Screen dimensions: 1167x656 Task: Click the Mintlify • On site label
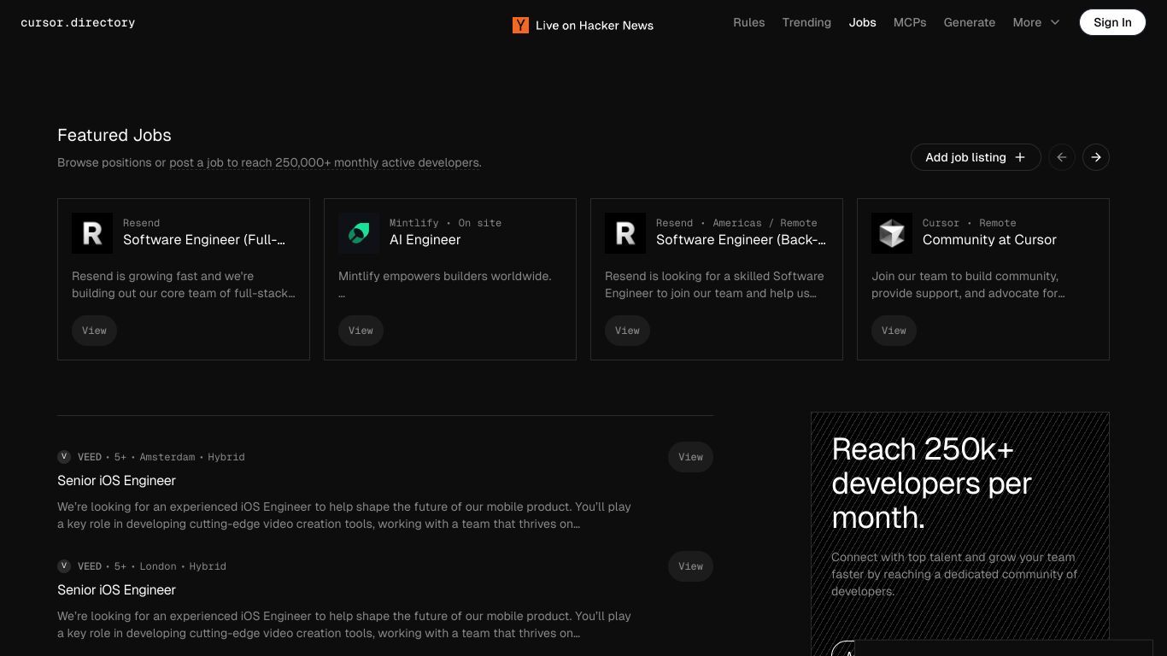tap(445, 223)
